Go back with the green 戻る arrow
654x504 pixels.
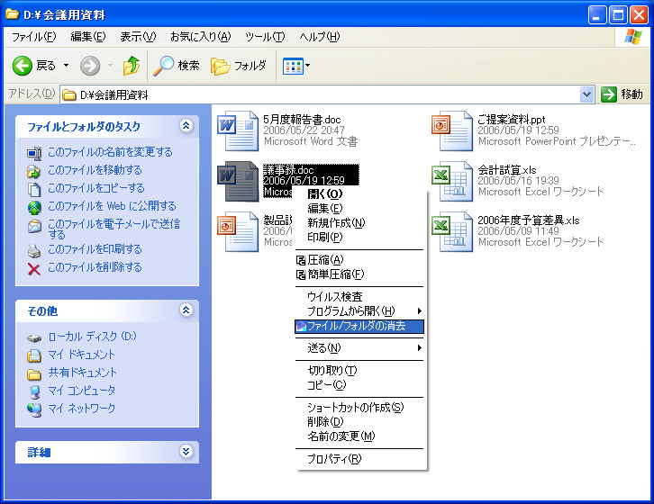coord(22,66)
